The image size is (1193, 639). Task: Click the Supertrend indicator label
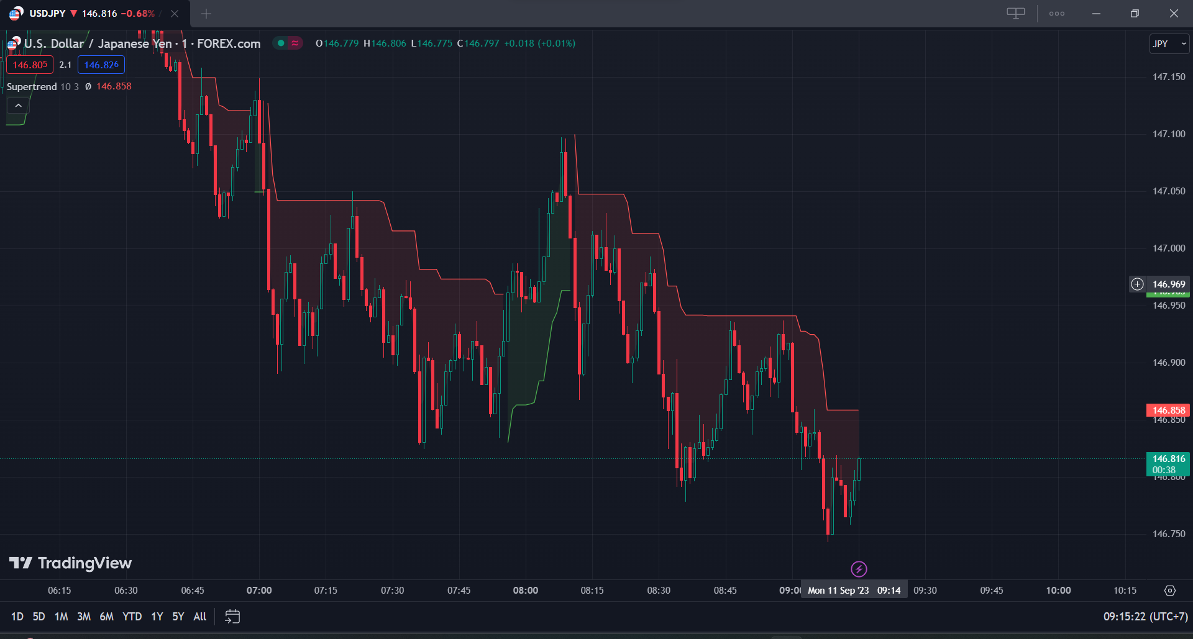pos(32,86)
